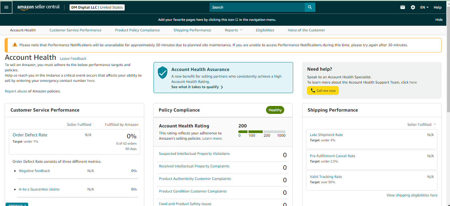Open Food and Product Safety Issues

[185, 204]
